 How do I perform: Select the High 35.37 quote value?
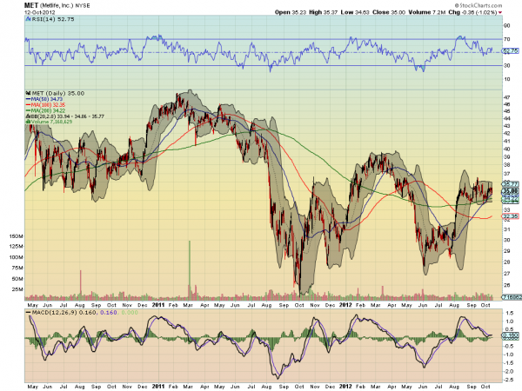(323, 12)
